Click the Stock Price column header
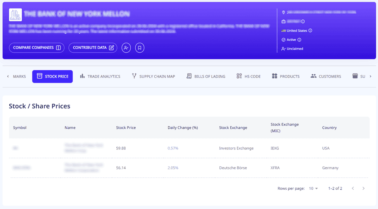Screen dimensions: 378x209 pyautogui.click(x=126, y=128)
